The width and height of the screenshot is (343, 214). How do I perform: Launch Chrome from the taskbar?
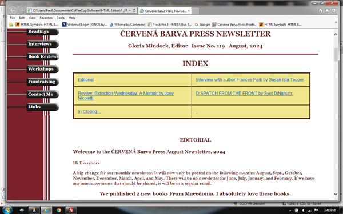[59, 210]
